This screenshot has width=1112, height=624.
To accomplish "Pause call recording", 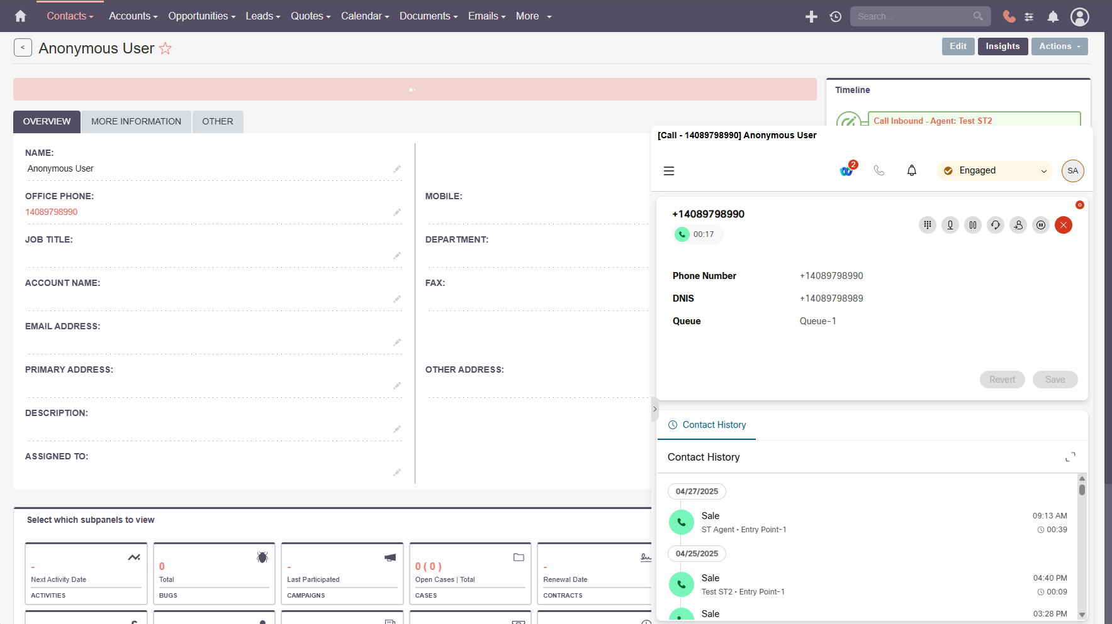I will [x=1041, y=225].
